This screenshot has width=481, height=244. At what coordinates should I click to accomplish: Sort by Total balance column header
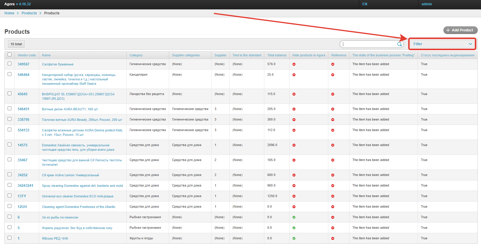coord(277,55)
